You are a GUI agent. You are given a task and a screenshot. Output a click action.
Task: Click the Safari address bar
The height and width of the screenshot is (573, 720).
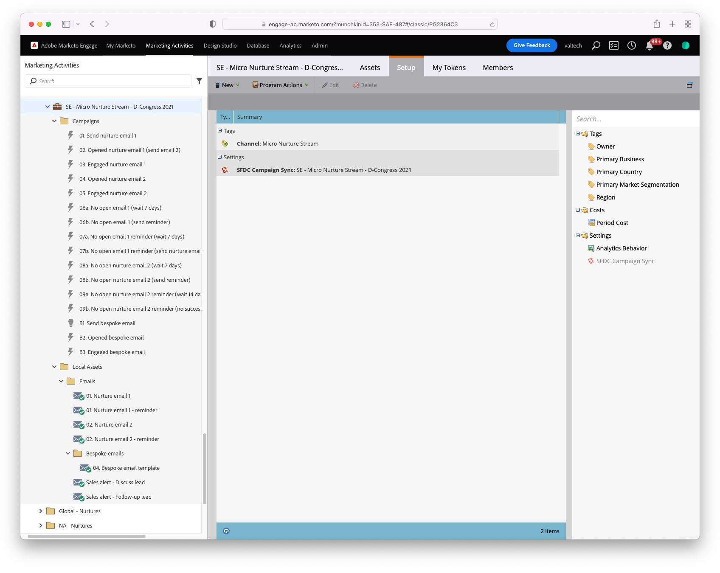(x=360, y=24)
